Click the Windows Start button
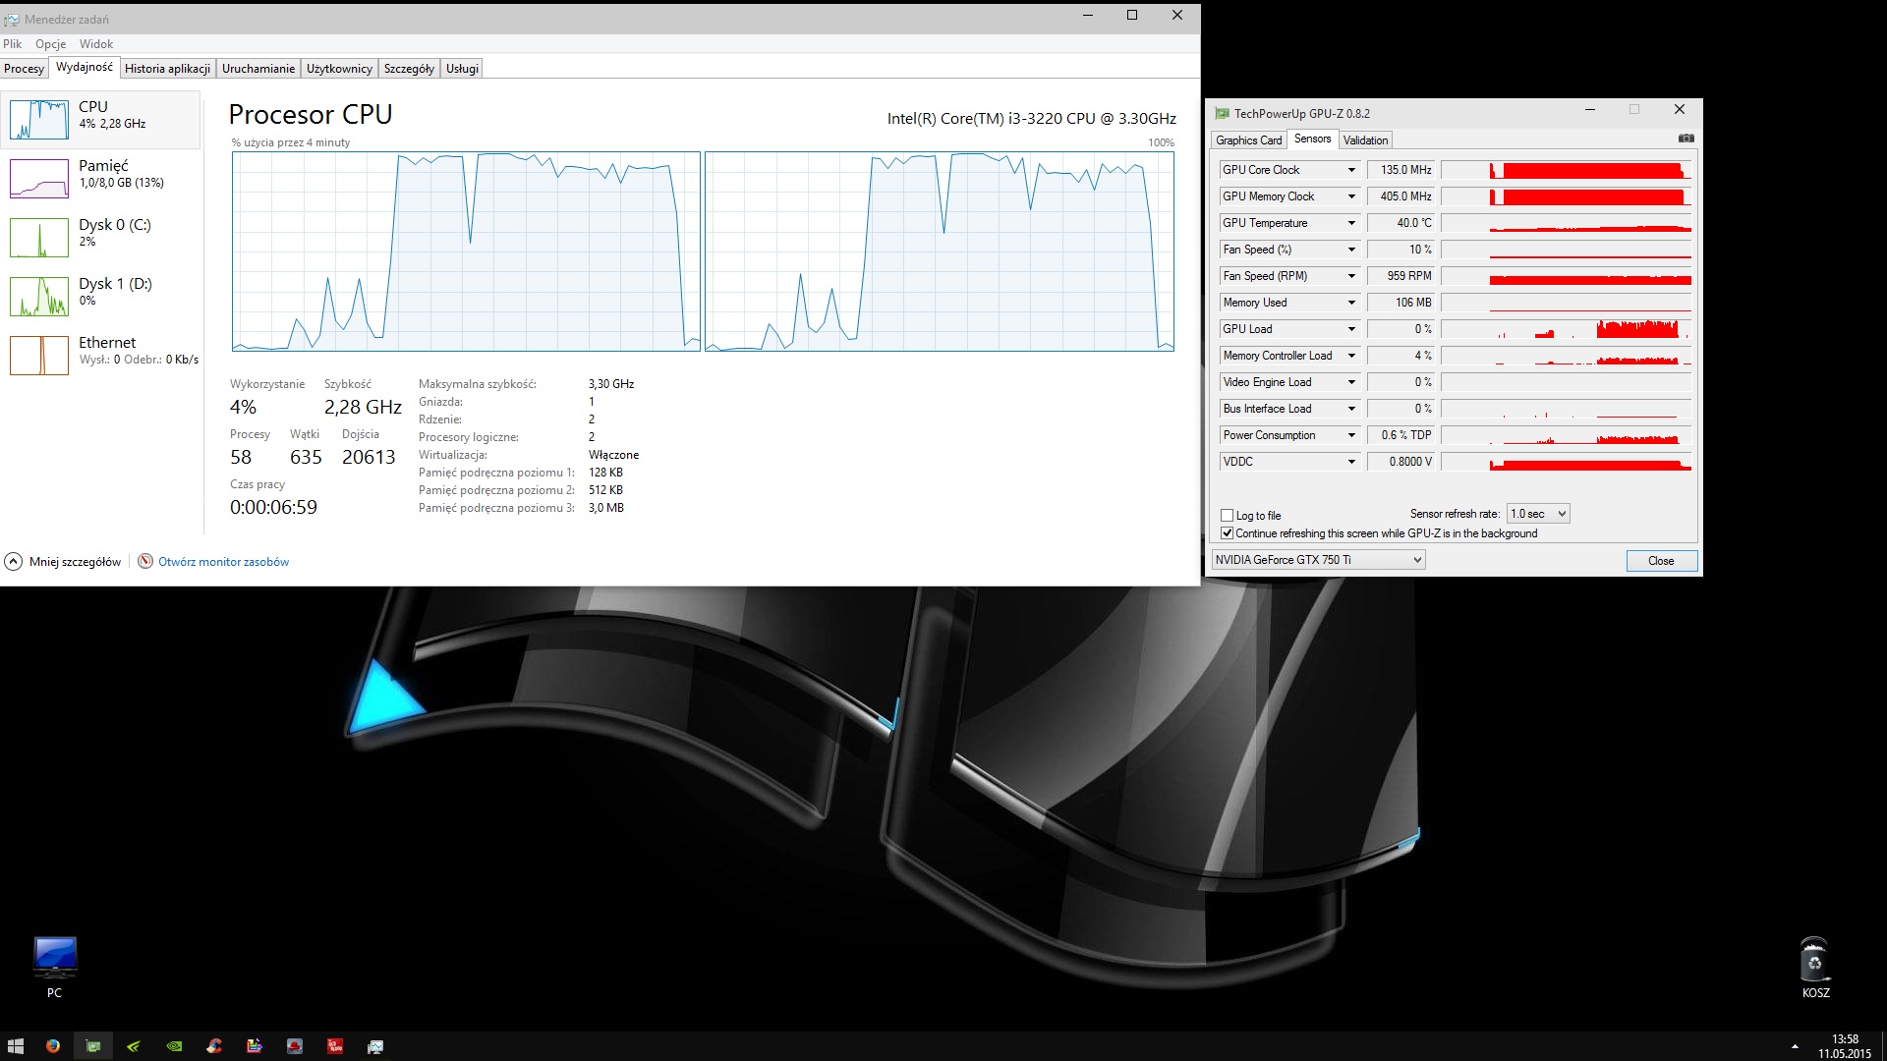 coord(15,1046)
